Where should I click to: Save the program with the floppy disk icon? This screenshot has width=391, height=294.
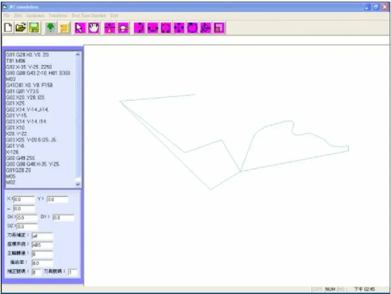[34, 27]
